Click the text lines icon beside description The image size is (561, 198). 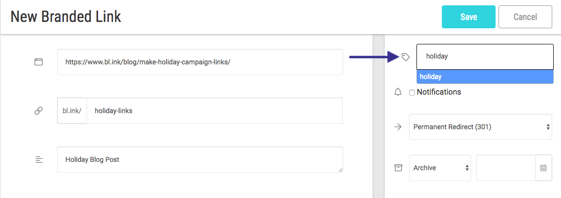tap(39, 160)
